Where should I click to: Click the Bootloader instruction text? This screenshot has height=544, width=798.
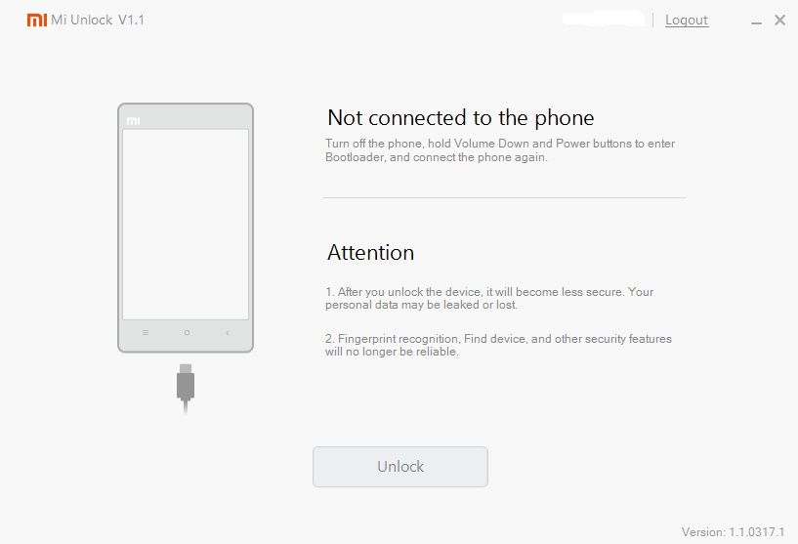(x=500, y=150)
